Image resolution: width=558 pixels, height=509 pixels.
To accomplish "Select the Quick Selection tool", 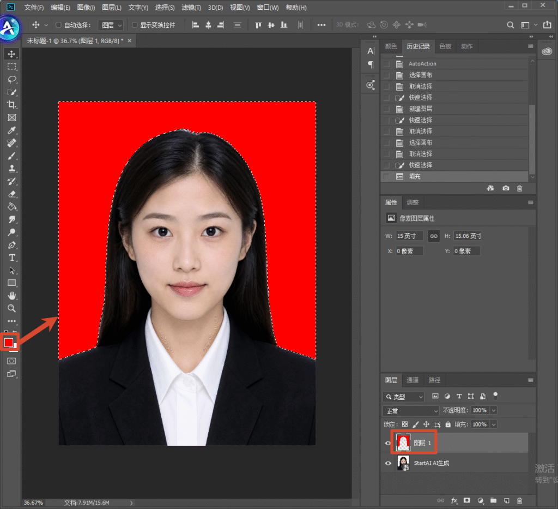I will point(12,92).
